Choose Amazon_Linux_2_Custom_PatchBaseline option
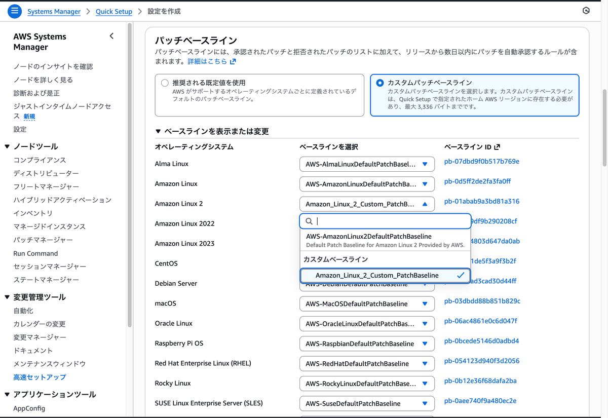 (385, 275)
